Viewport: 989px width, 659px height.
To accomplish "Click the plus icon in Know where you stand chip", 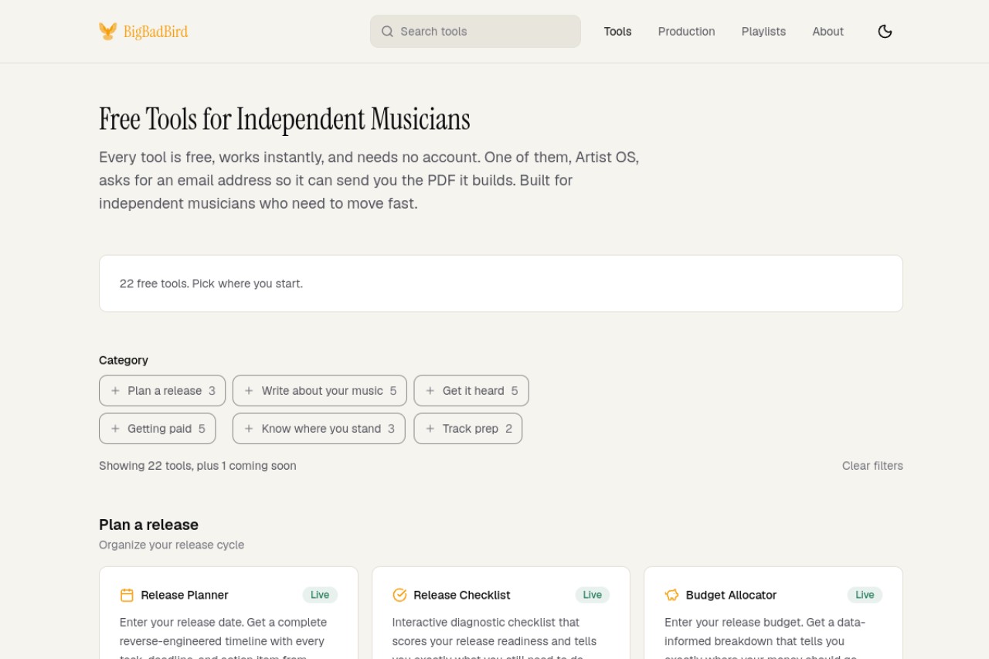I will [x=249, y=429].
